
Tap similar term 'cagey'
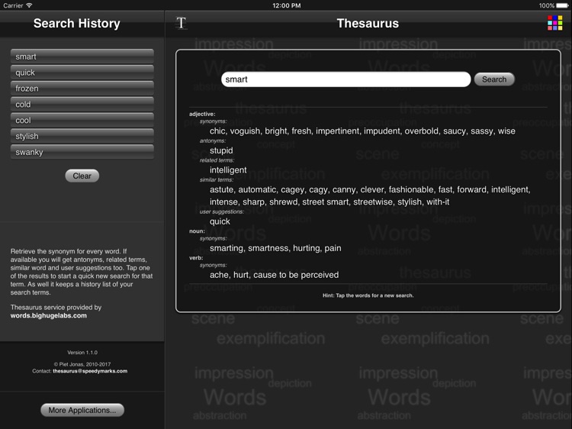click(293, 189)
